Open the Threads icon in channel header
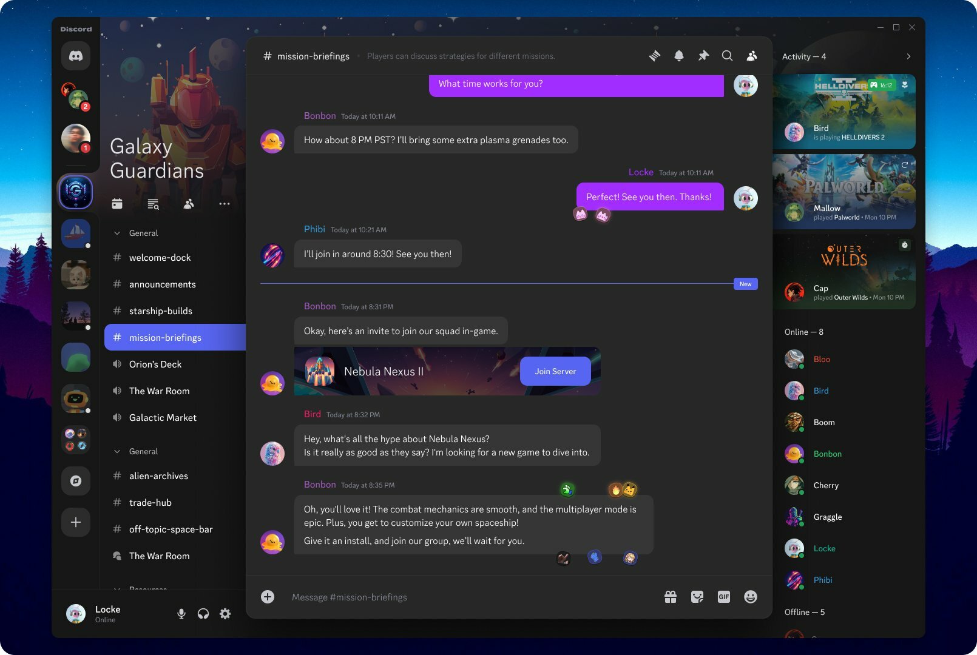Screen dimensions: 977x655 pos(654,56)
